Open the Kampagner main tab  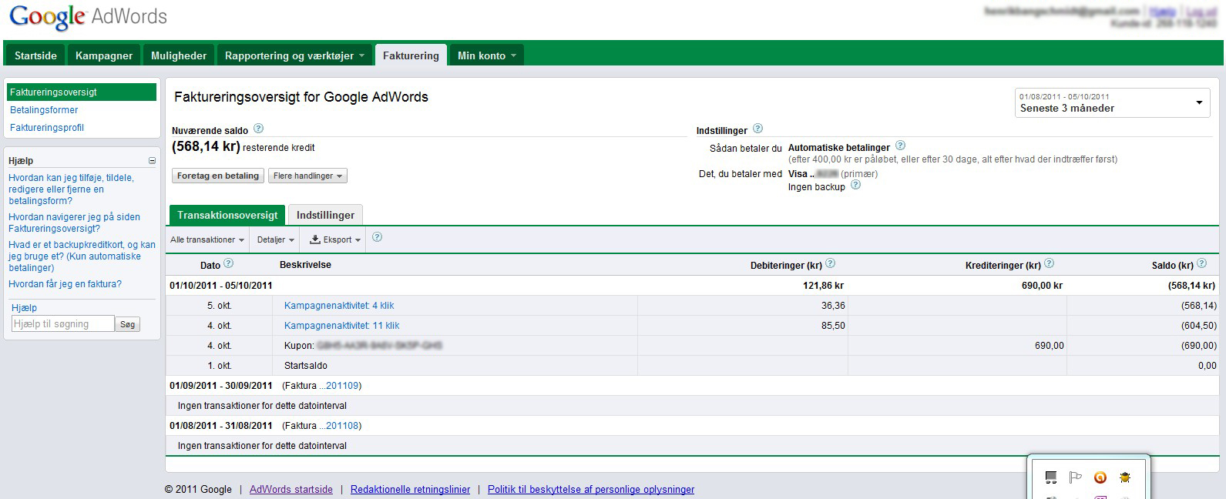pyautogui.click(x=104, y=55)
